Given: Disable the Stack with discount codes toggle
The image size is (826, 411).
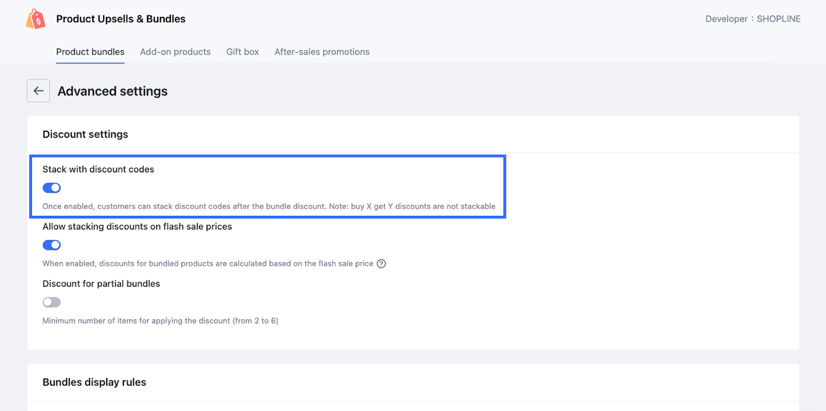Looking at the screenshot, I should 52,188.
